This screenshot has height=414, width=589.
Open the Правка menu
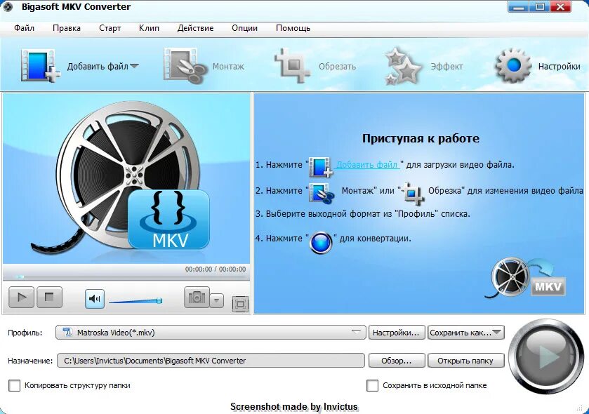(x=67, y=28)
